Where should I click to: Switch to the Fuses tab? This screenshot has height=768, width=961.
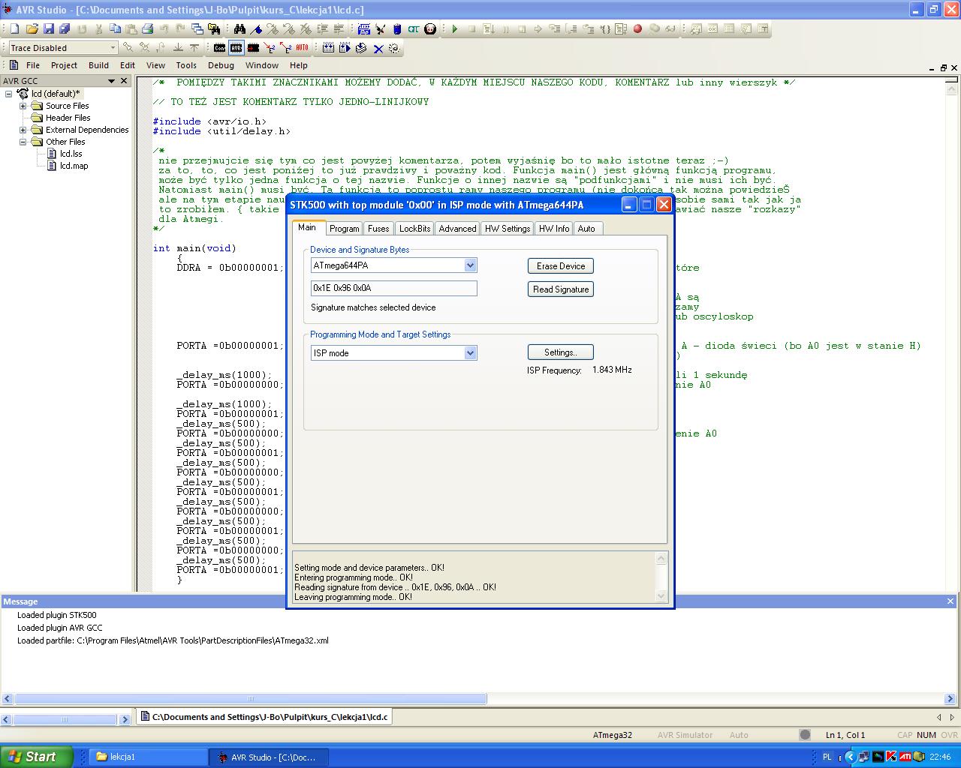[378, 229]
